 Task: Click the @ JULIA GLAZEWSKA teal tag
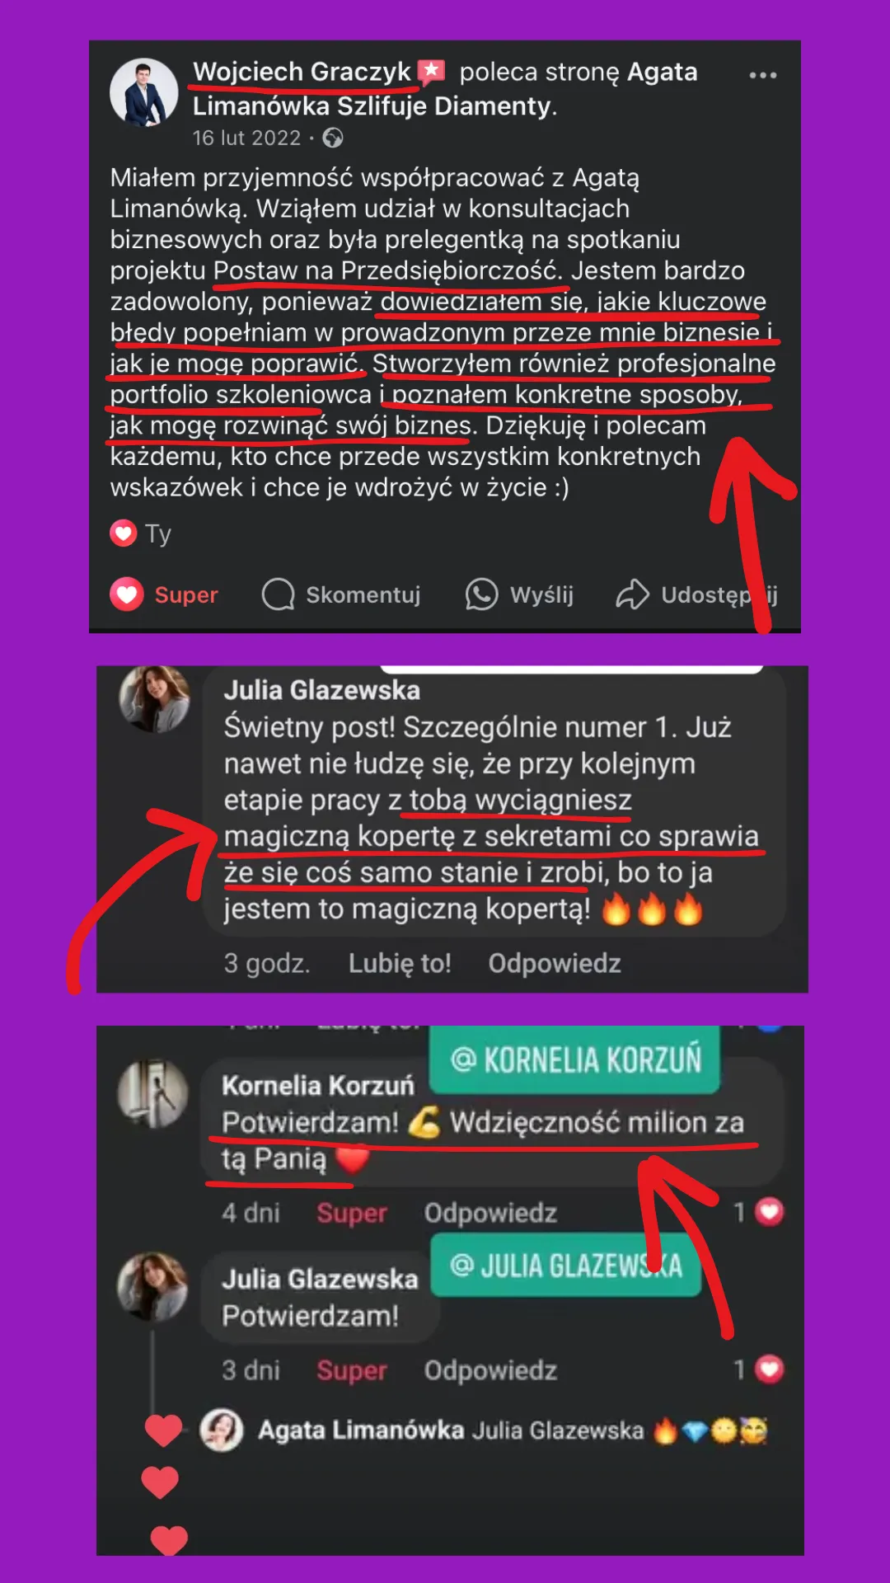[x=566, y=1266]
